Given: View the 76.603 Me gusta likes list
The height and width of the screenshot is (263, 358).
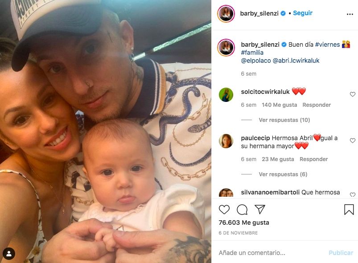Looking at the screenshot, I should click(x=243, y=223).
